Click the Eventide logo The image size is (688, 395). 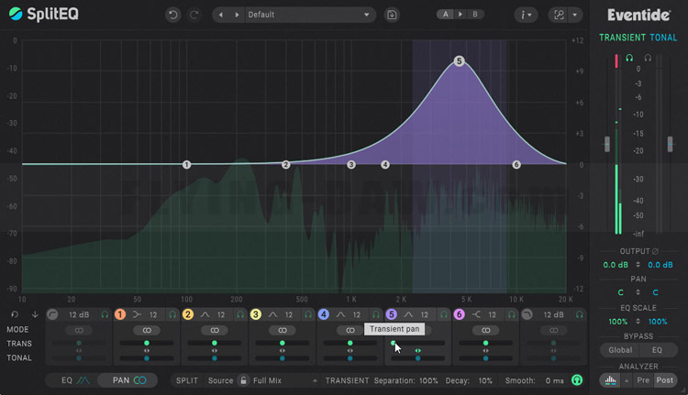pyautogui.click(x=638, y=16)
